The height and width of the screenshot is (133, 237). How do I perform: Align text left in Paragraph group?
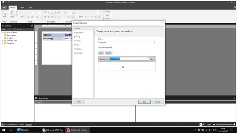pos(45,17)
